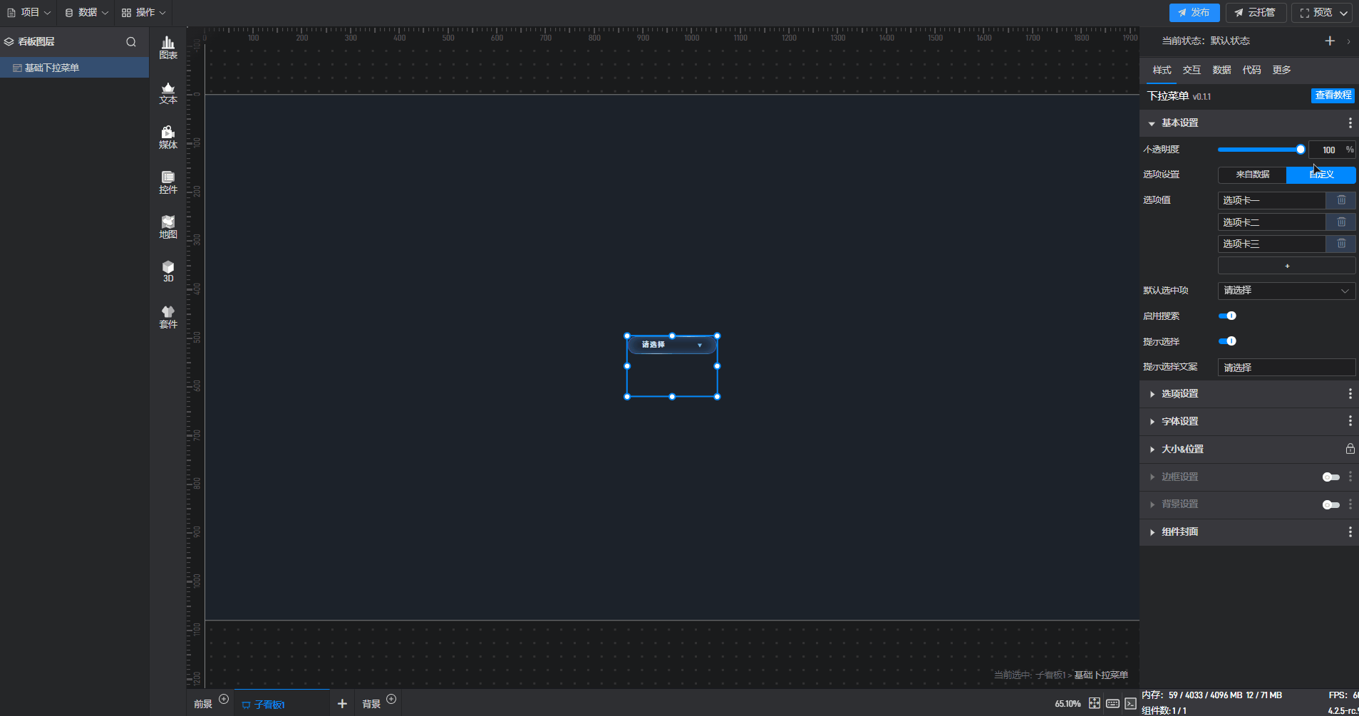1359x716 pixels.
Task: Open 组件封面 section more options menu
Action: tap(1350, 532)
